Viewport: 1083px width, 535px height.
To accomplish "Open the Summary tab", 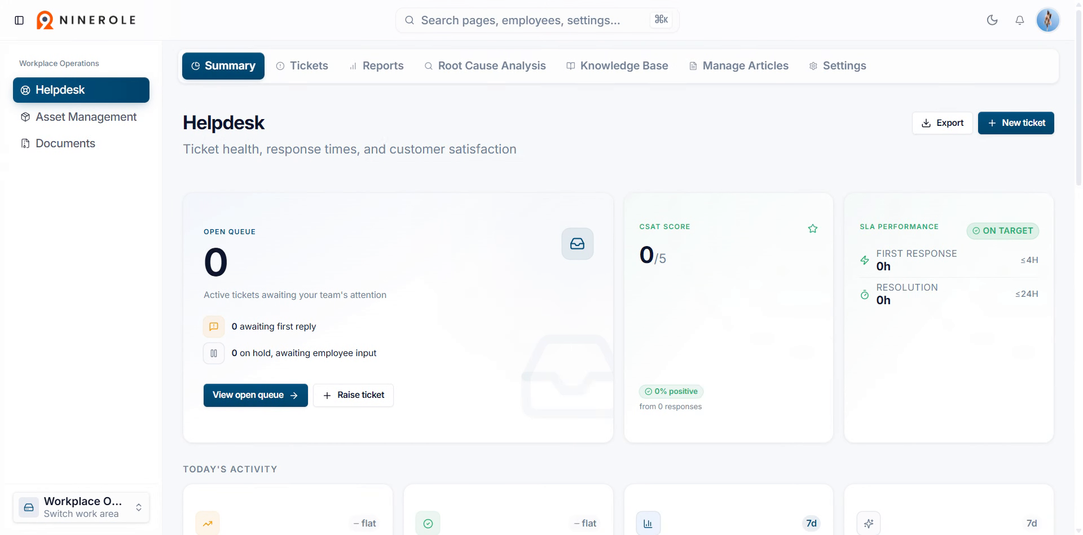I will tap(223, 66).
